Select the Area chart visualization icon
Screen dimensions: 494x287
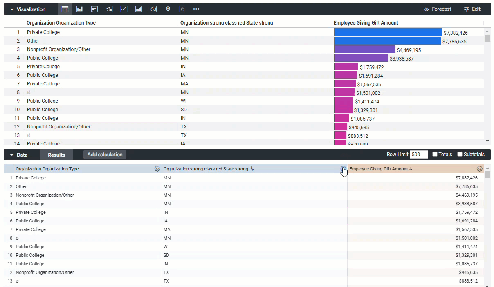click(x=139, y=9)
